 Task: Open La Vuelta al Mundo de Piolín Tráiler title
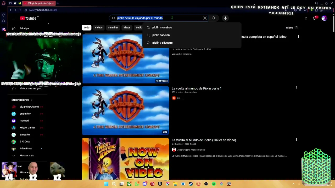[204, 140]
